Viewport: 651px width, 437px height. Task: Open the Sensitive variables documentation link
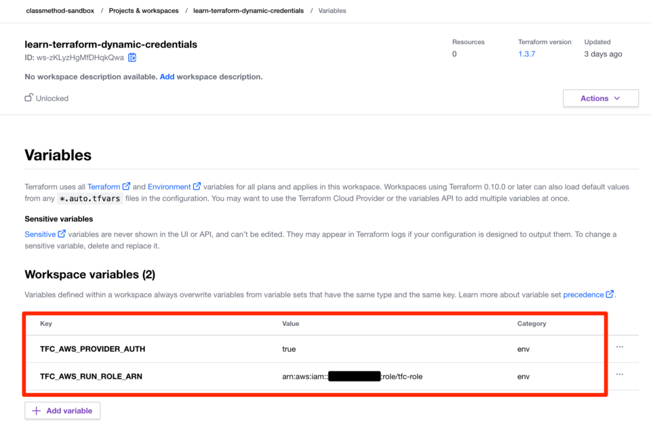coord(40,234)
